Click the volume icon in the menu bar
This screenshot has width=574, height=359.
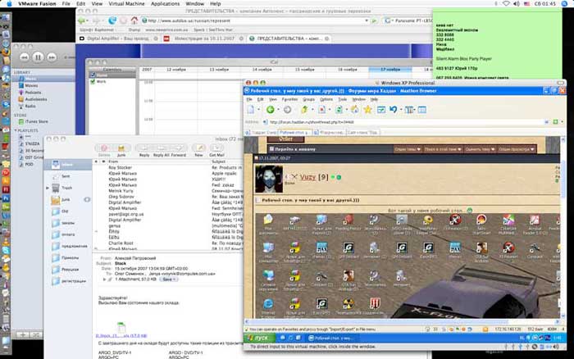coord(516,3)
